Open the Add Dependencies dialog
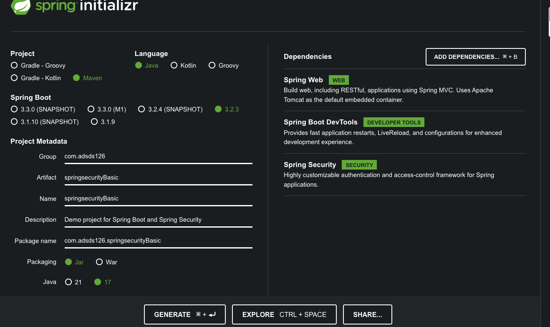The image size is (550, 327). point(476,57)
